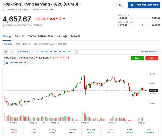This screenshot has height=138, width=162.
Task: Click the info icon beside the GCM6 title
Action: pos(80,4)
